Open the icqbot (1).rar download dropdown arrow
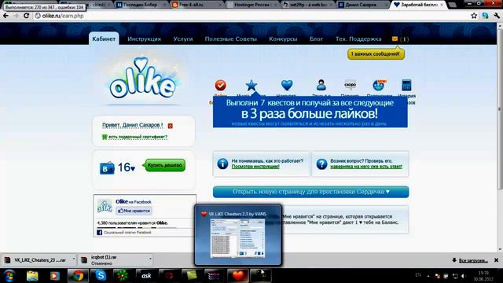This screenshot has height=283, width=503. [x=150, y=259]
